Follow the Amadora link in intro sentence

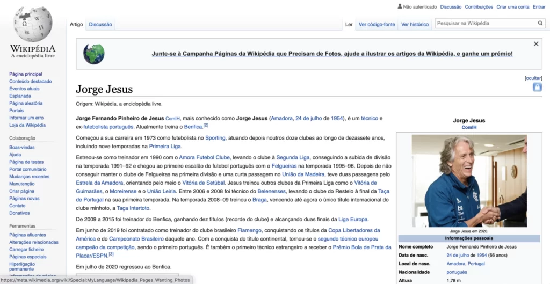pyautogui.click(x=281, y=119)
